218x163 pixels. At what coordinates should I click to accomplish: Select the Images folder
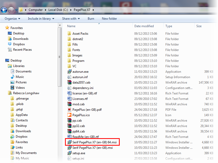[77, 55]
